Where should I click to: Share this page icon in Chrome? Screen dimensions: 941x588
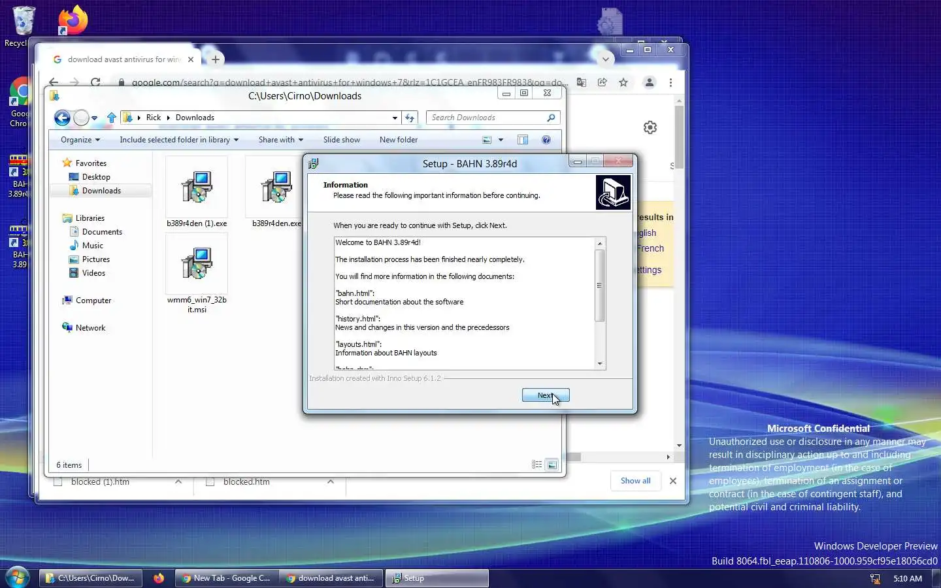pyautogui.click(x=603, y=82)
